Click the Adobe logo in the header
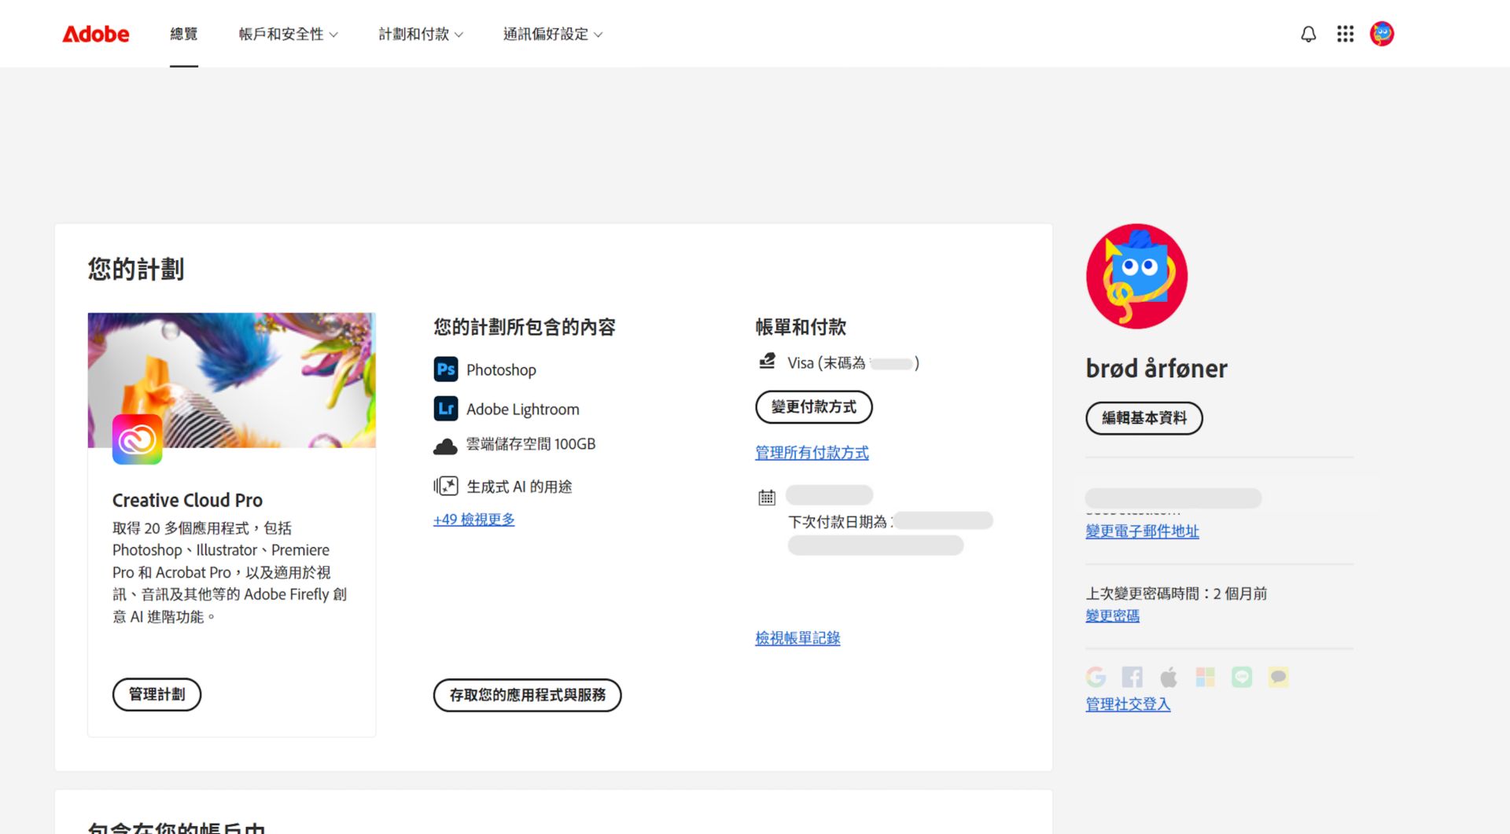This screenshot has height=834, width=1510. (x=95, y=34)
